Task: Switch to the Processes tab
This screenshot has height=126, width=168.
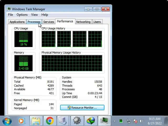Action: click(x=34, y=22)
